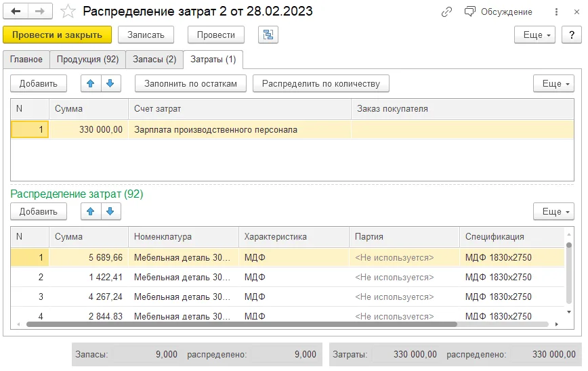588x371 pixels.
Task: Click the Партия column header
Action: (404, 237)
